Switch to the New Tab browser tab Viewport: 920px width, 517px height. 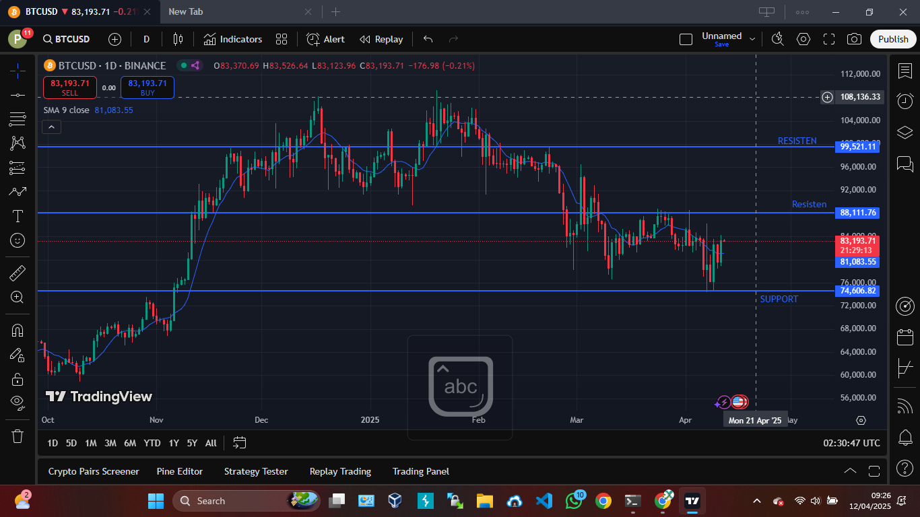point(240,12)
